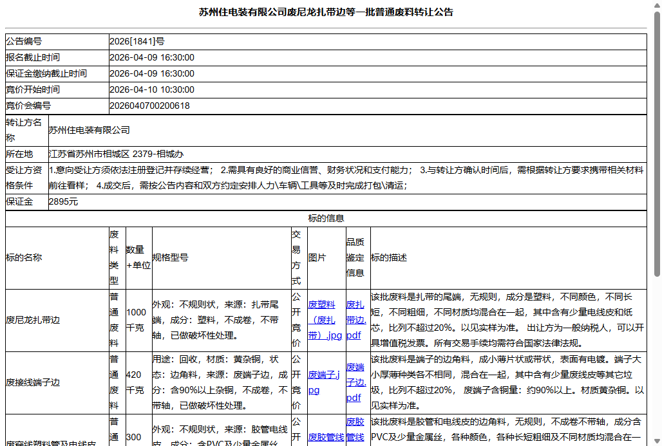Open the 废胶管线 image link
Viewport: 662px width, 446px height.
(x=326, y=437)
